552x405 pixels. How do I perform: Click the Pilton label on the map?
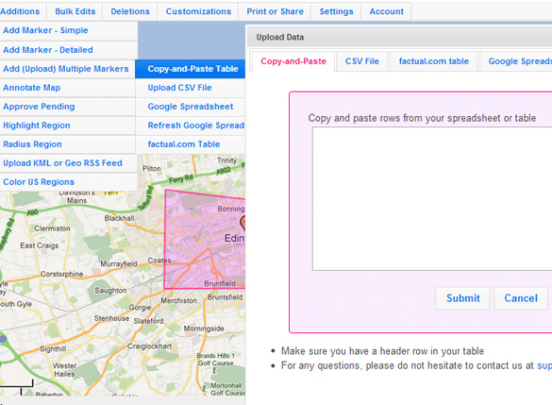coord(152,168)
